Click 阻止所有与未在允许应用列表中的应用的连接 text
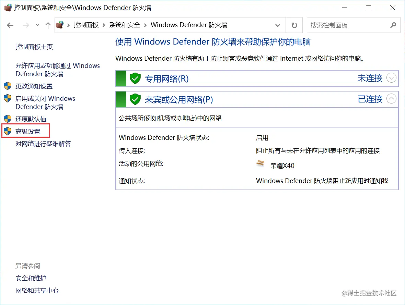 click(x=318, y=151)
